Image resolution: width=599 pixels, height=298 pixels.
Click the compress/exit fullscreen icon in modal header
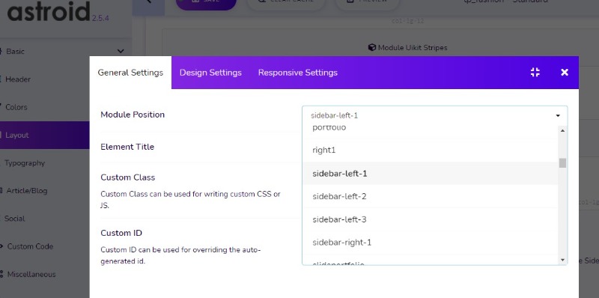pyautogui.click(x=535, y=72)
